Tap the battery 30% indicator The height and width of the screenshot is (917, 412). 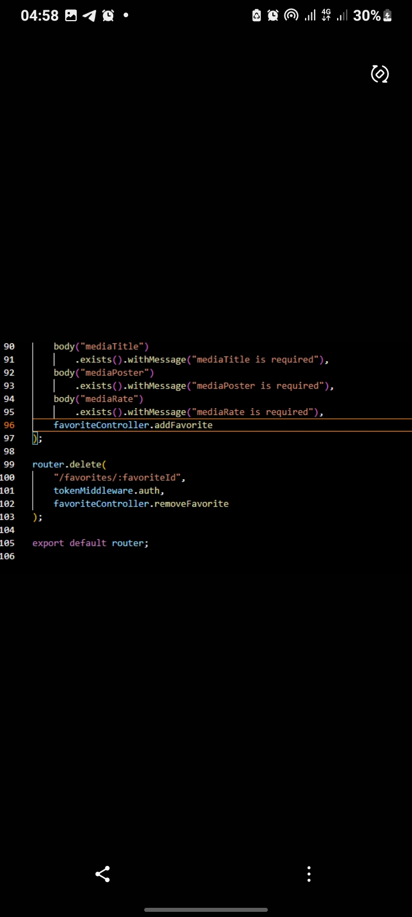372,15
